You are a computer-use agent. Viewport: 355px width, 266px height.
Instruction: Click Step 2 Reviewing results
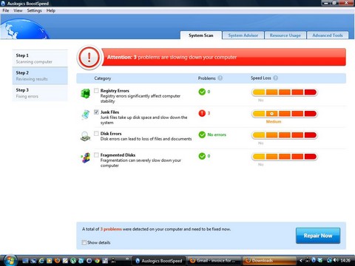pyautogui.click(x=40, y=76)
